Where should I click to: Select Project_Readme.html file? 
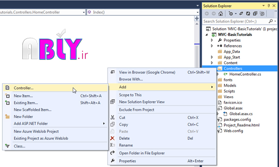(241, 125)
